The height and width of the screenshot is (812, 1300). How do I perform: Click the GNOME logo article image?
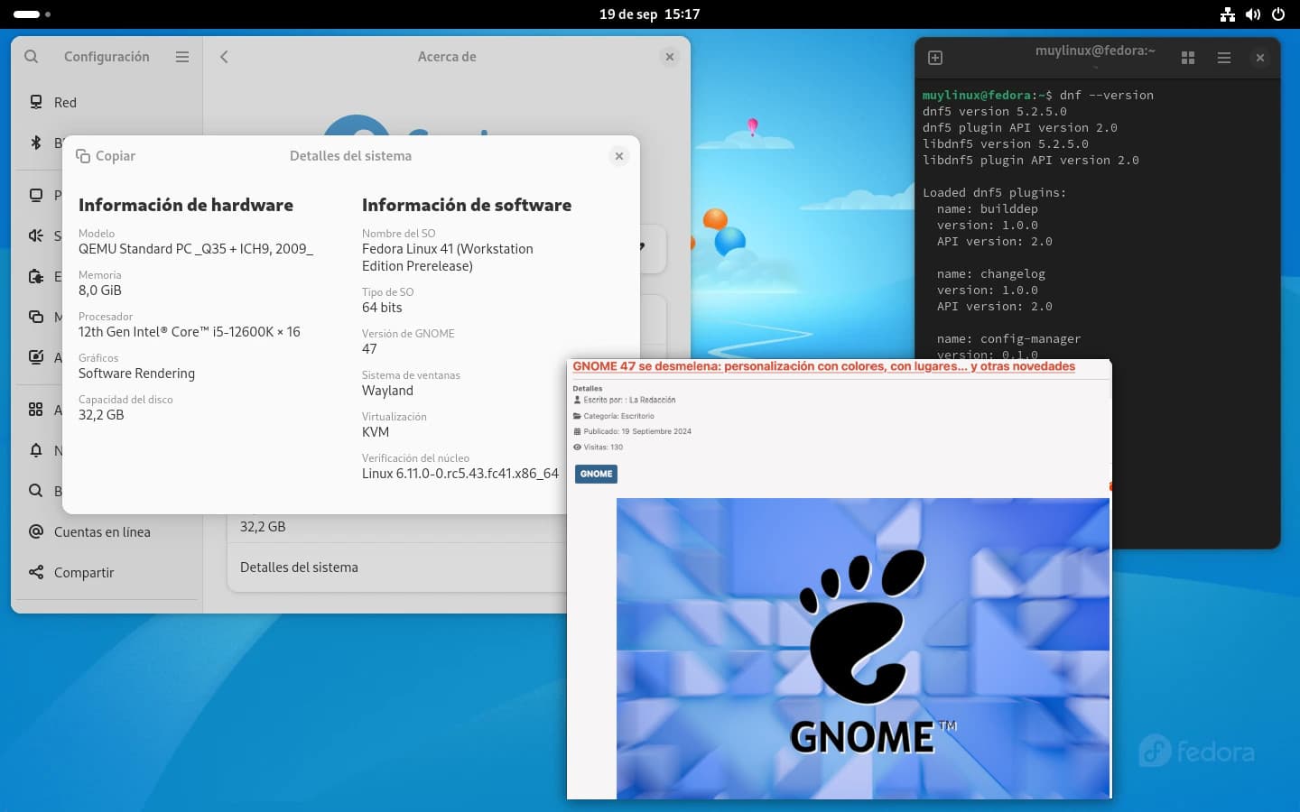click(x=862, y=648)
